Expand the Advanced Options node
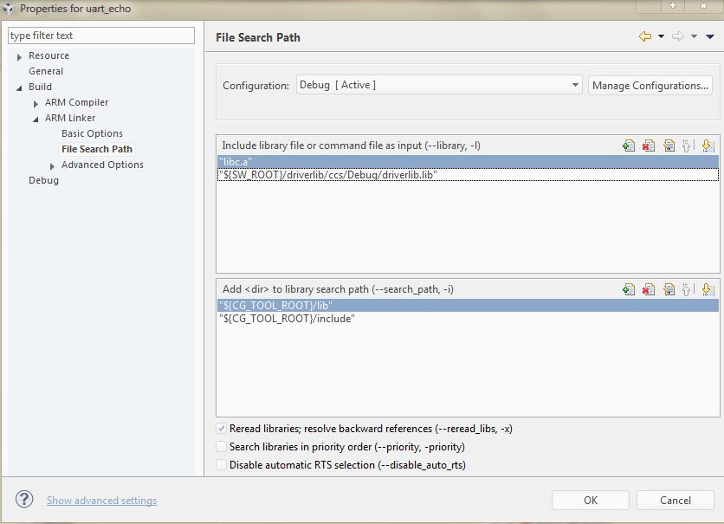 (52, 165)
